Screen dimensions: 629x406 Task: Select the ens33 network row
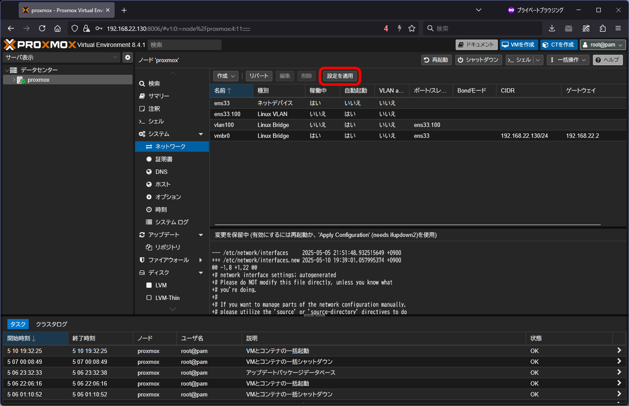pos(419,103)
